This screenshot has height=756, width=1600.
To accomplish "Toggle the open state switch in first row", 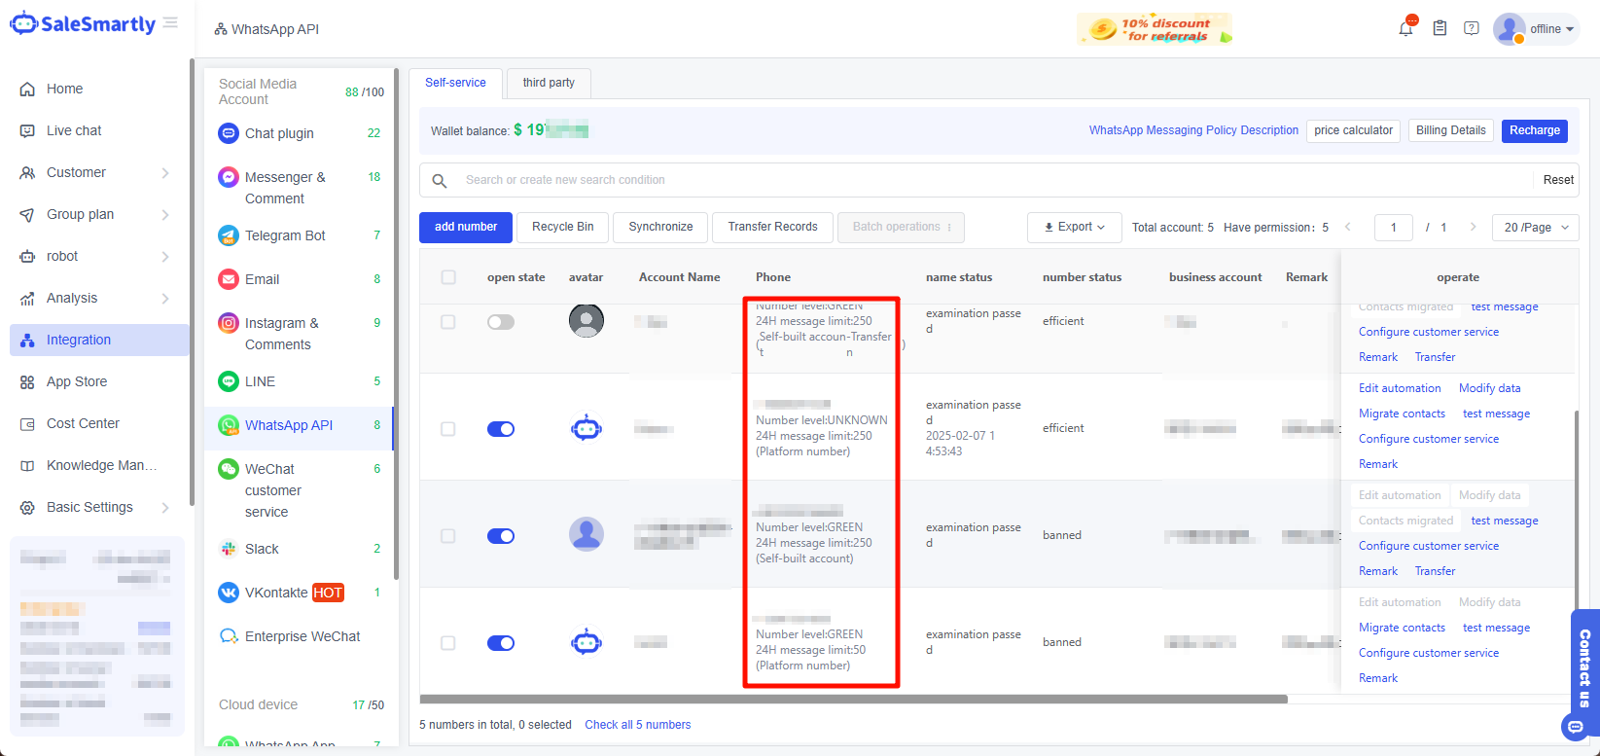I will [501, 322].
